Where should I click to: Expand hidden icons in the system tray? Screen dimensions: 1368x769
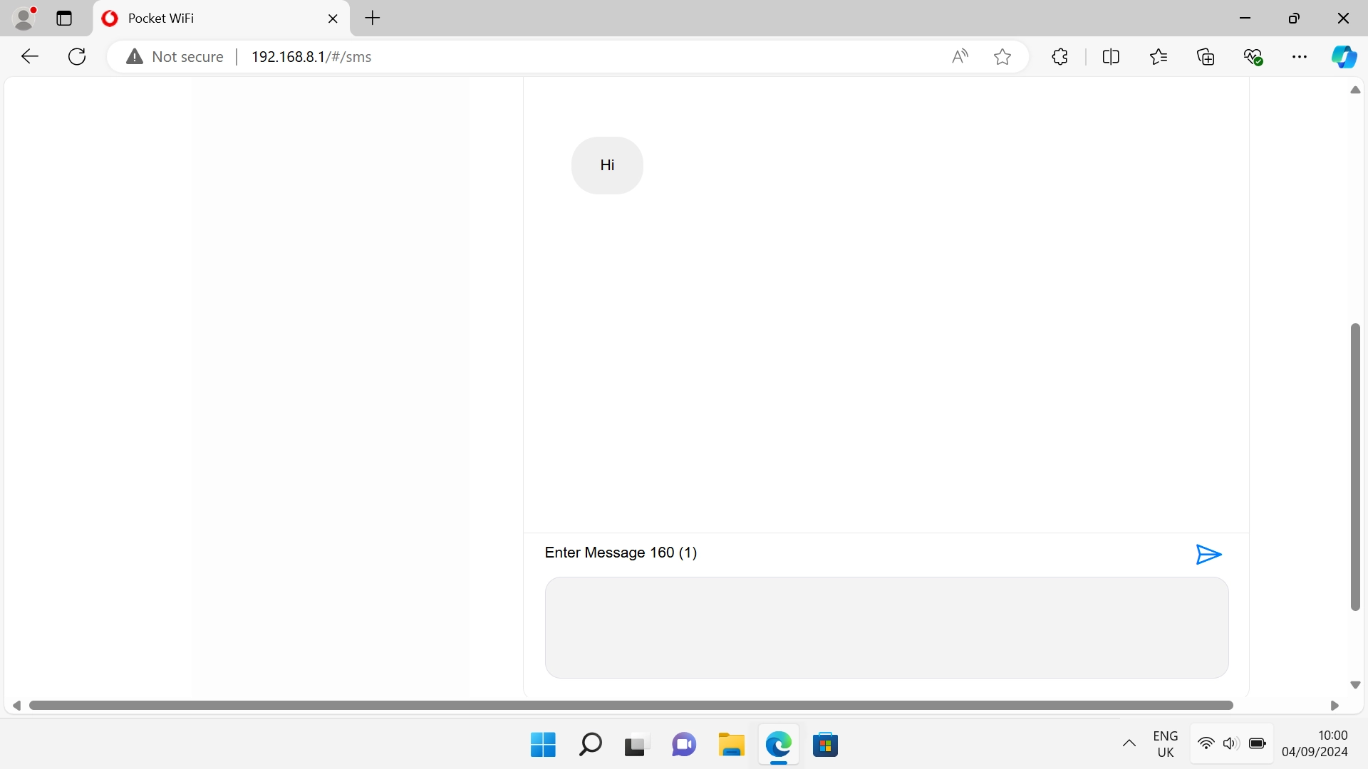tap(1129, 743)
